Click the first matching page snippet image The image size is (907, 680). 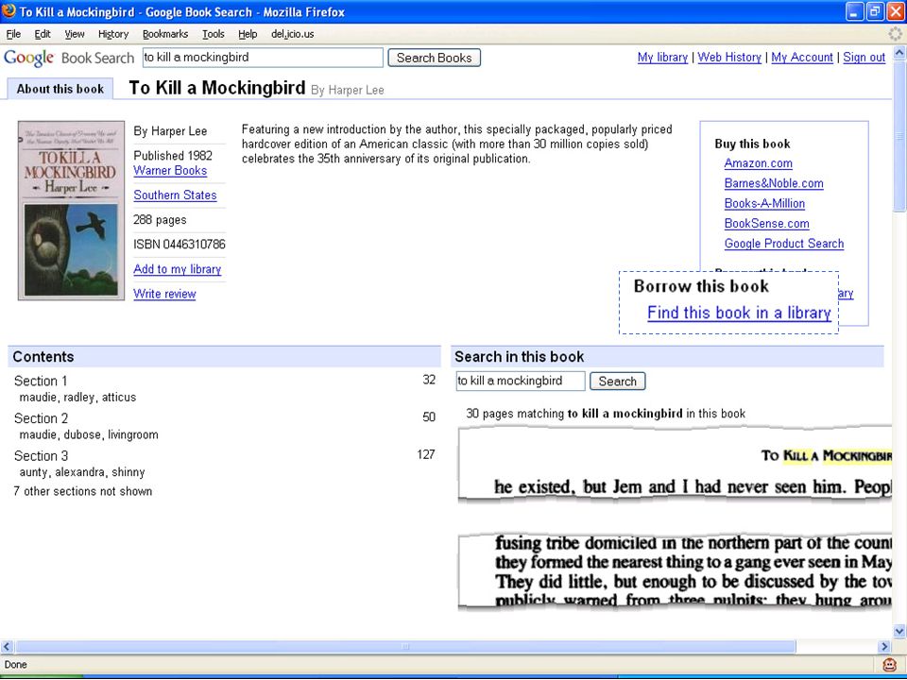pos(675,465)
